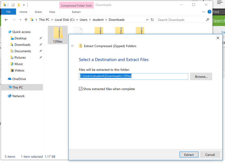
Task: Open the Share ribbon tab
Action: [x=38, y=12]
